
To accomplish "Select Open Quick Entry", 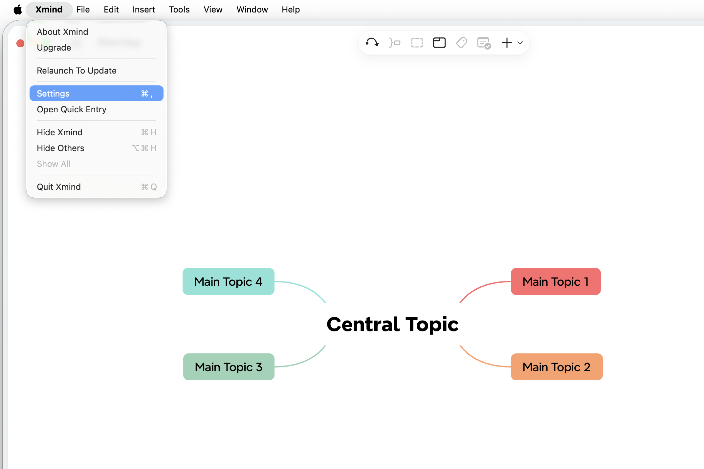I will [x=97, y=109].
